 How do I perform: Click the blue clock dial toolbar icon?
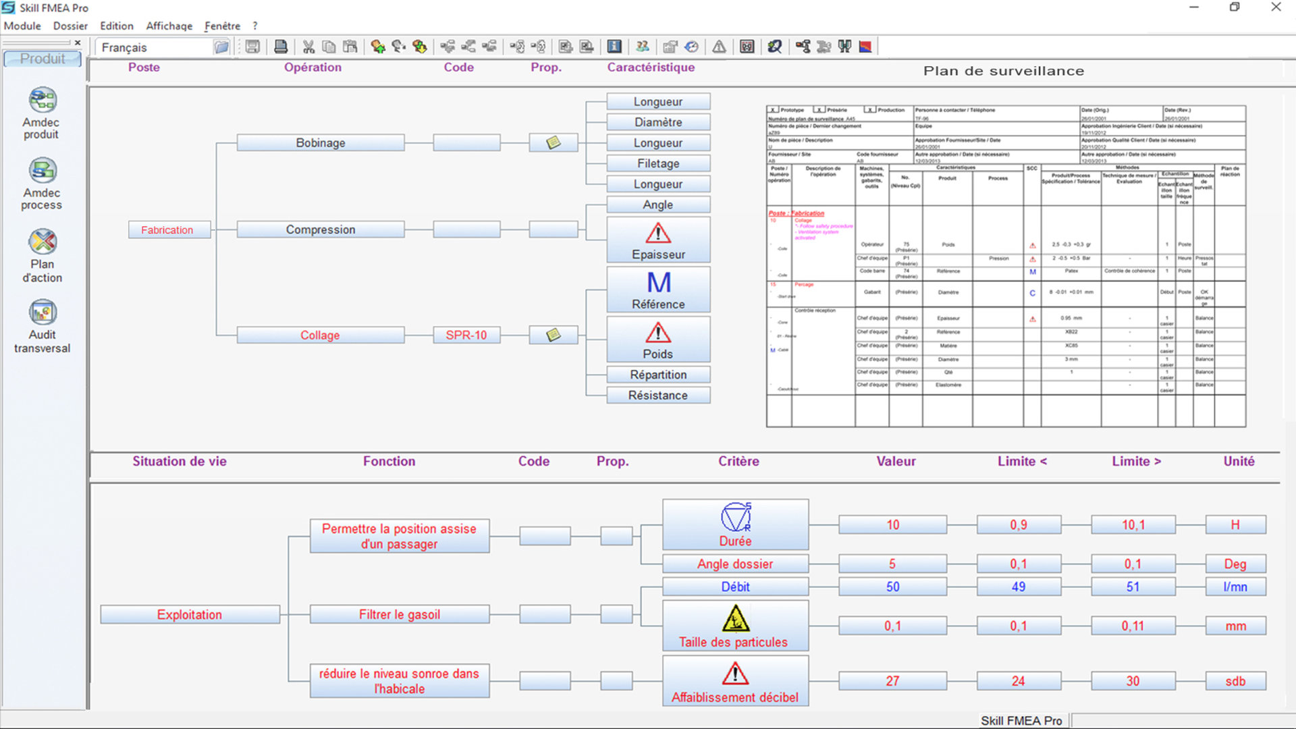click(x=691, y=47)
